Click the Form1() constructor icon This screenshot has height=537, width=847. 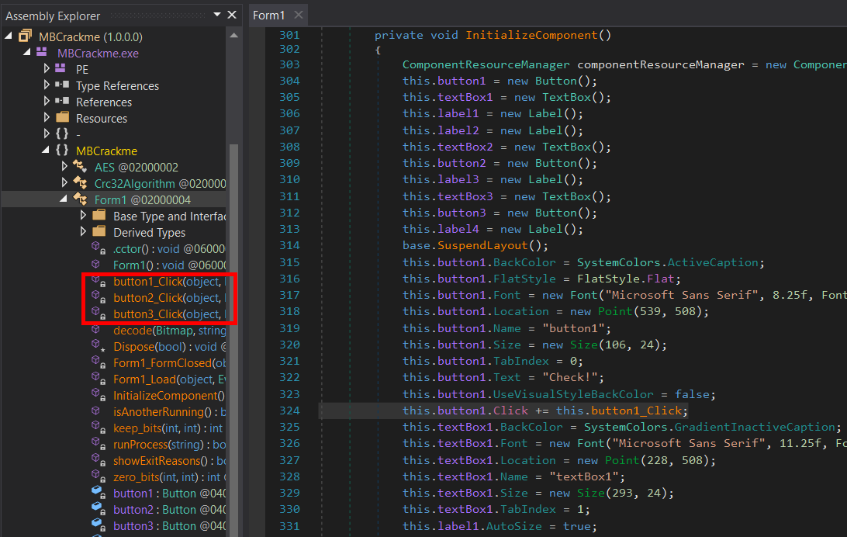tap(96, 264)
